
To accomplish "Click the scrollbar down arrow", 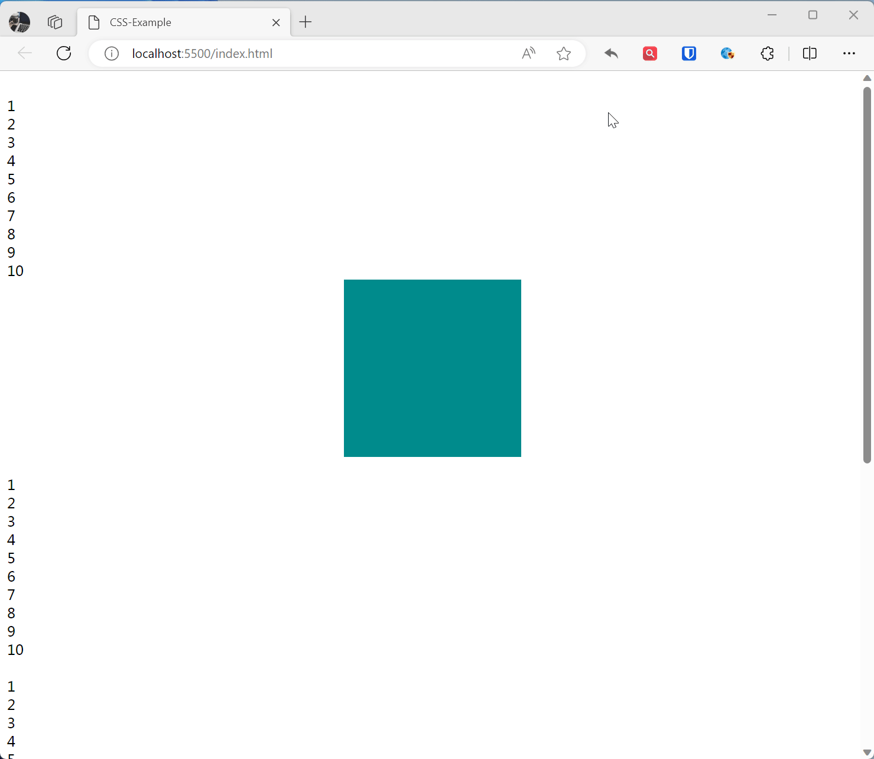I will 867,752.
